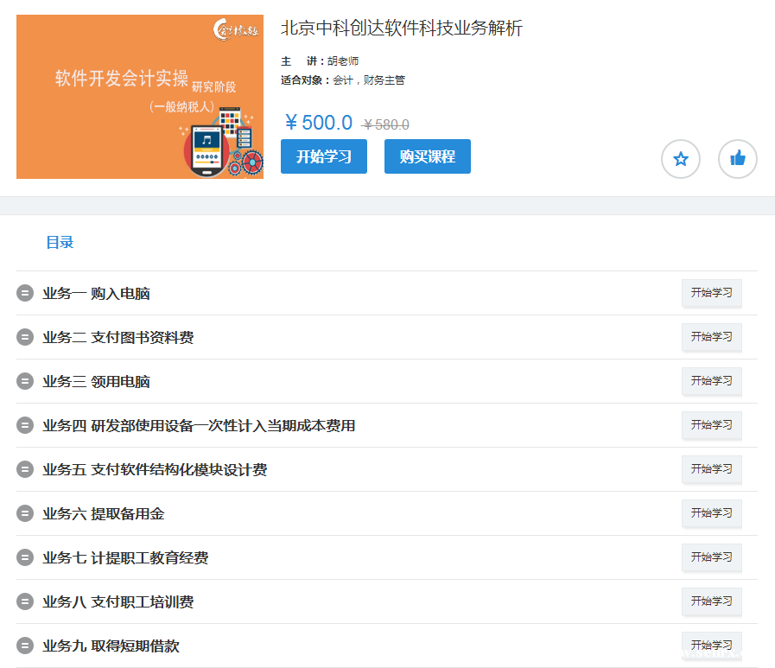Click the round icon beside 业务六 提取备用金
This screenshot has height=668, width=775.
click(25, 513)
